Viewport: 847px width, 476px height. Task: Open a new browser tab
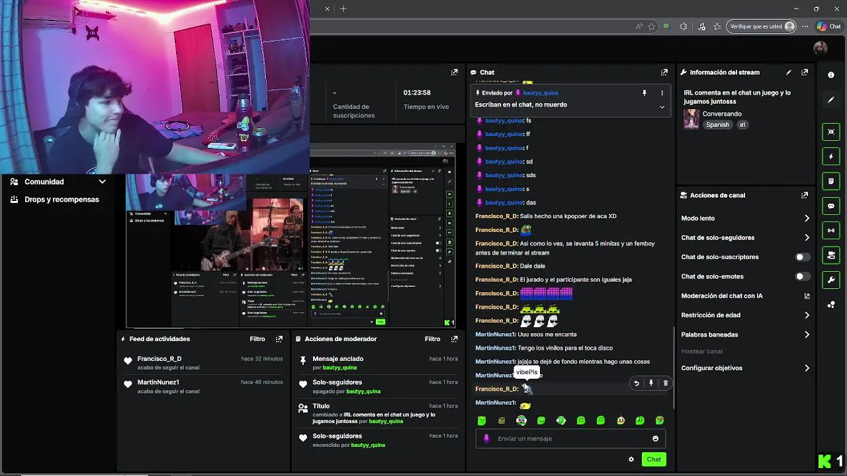point(343,9)
